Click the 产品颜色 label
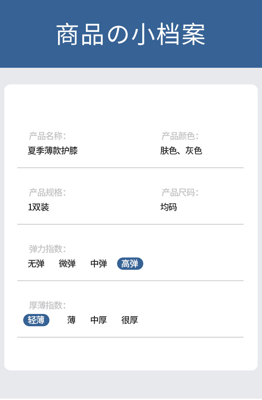This screenshot has height=400, width=262. tap(180, 136)
